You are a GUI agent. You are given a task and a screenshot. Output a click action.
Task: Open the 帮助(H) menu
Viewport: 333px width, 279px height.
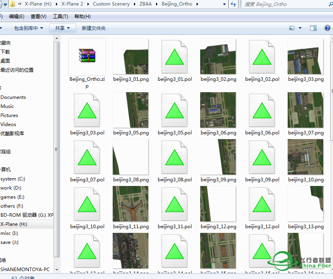[82, 17]
